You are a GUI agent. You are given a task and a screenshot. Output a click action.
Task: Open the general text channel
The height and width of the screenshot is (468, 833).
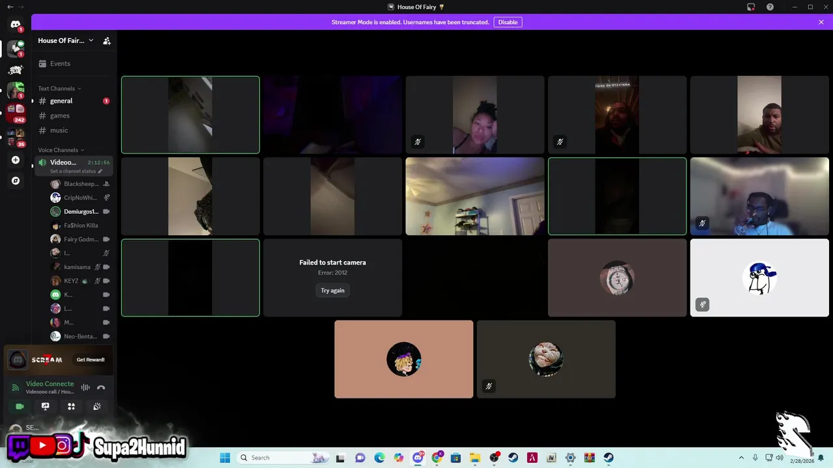[74, 101]
